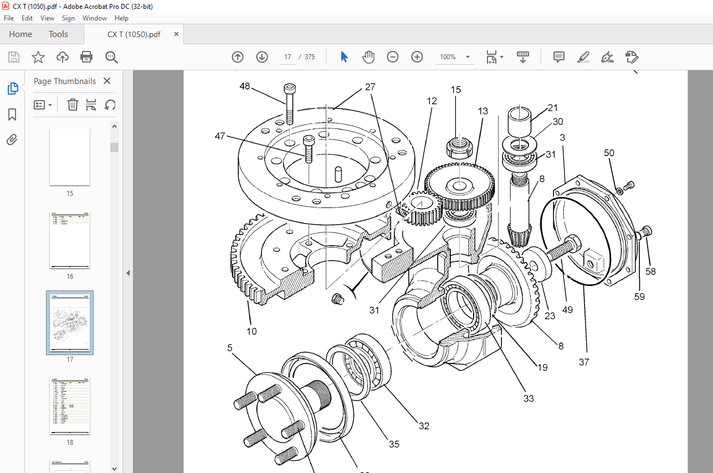The image size is (713, 473).
Task: Add a comment sticky note
Action: point(559,57)
